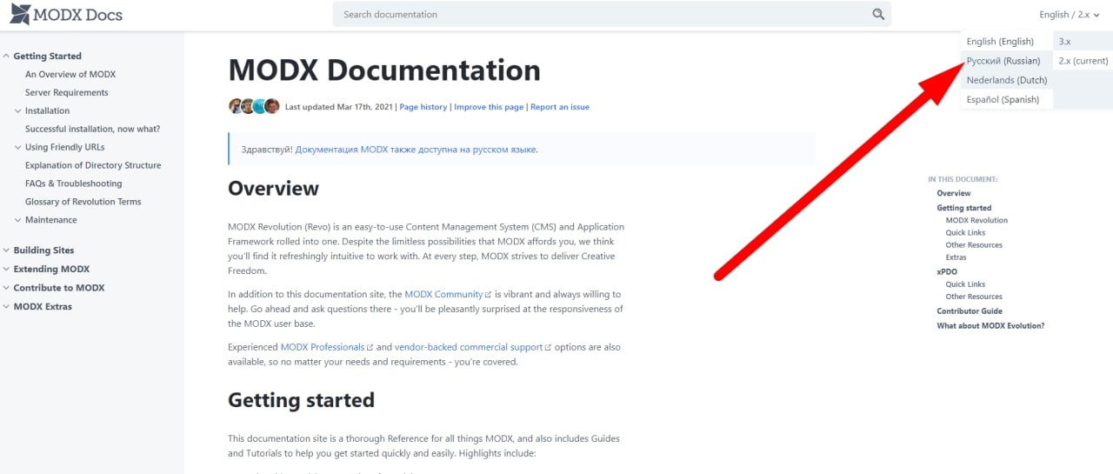
Task: Click the search magnifier icon
Action: click(878, 14)
